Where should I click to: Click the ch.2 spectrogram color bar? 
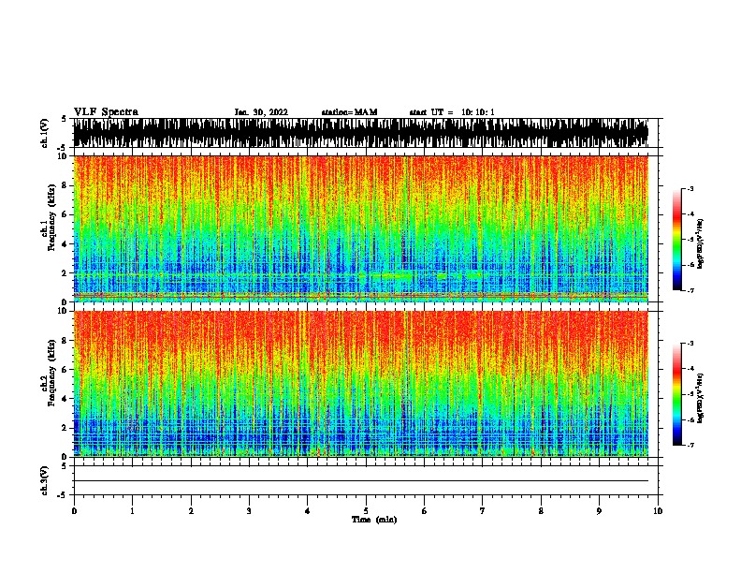pos(676,394)
